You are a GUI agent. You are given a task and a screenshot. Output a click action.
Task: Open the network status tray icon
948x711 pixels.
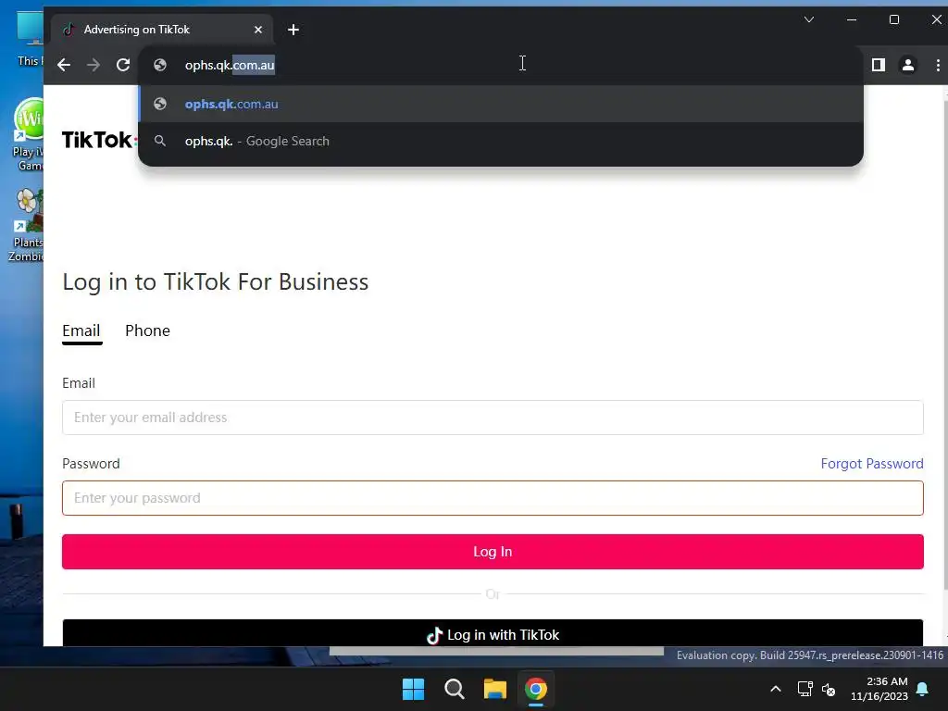(x=805, y=689)
